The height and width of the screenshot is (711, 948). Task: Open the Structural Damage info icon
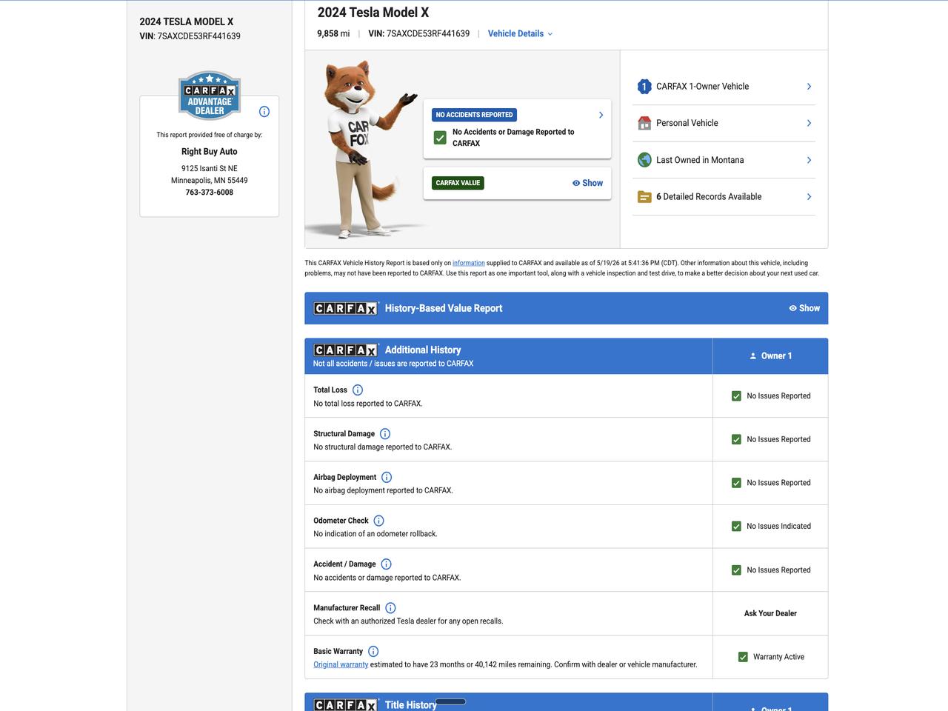coord(385,434)
